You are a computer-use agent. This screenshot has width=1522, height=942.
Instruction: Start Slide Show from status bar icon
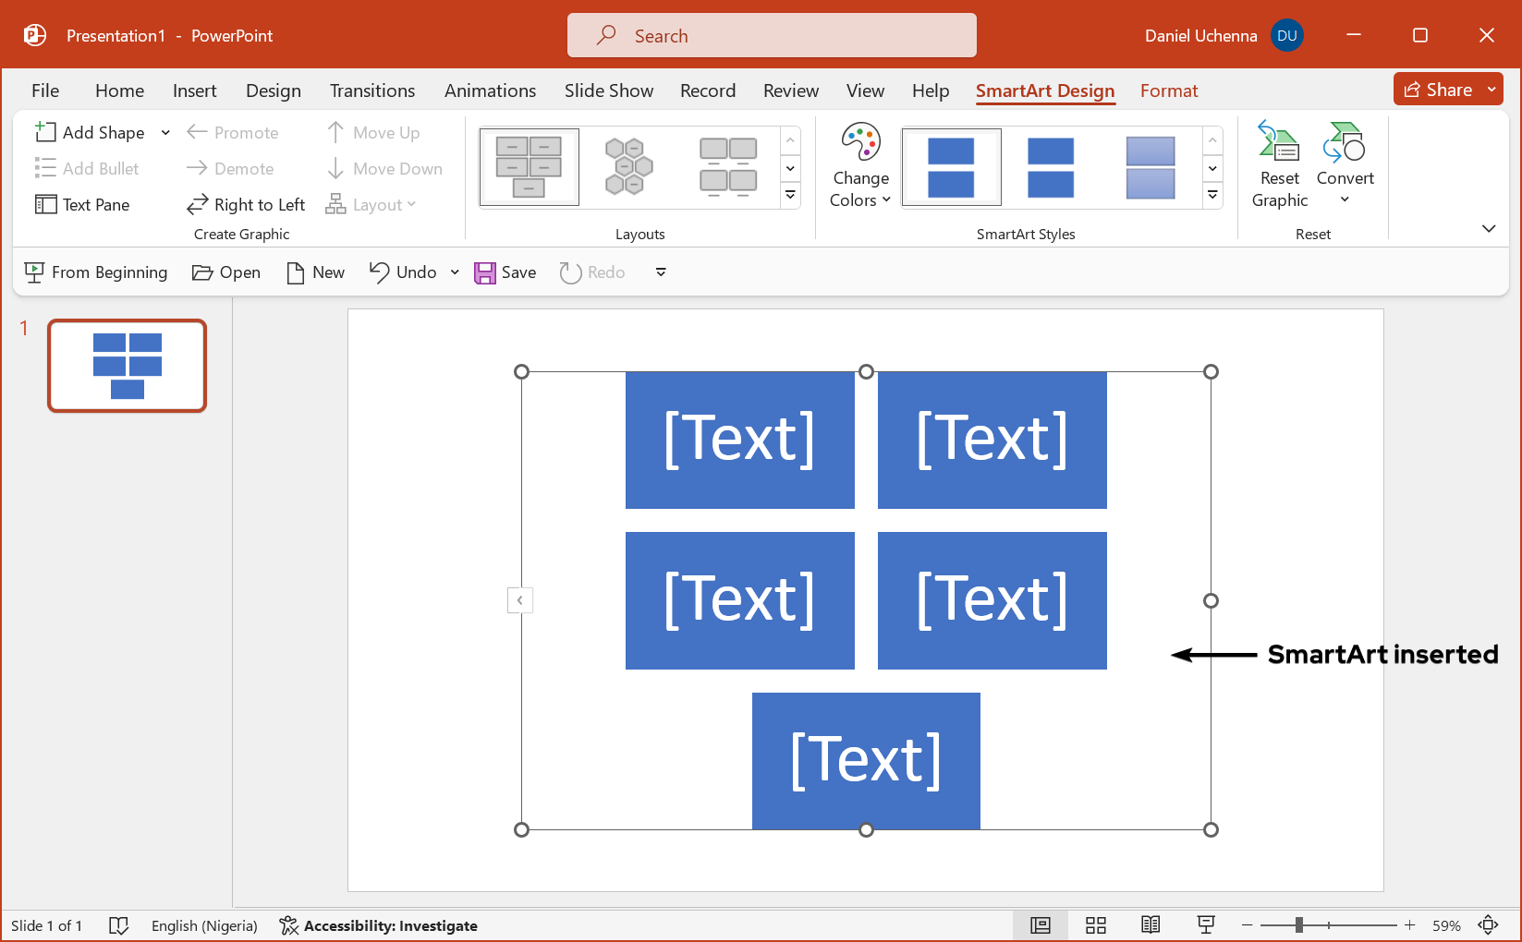pyautogui.click(x=1205, y=925)
